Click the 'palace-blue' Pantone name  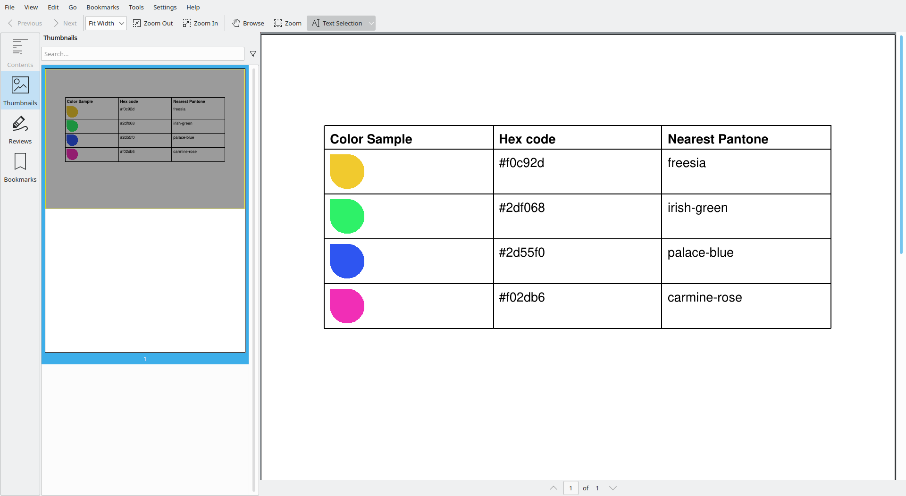[x=700, y=252]
